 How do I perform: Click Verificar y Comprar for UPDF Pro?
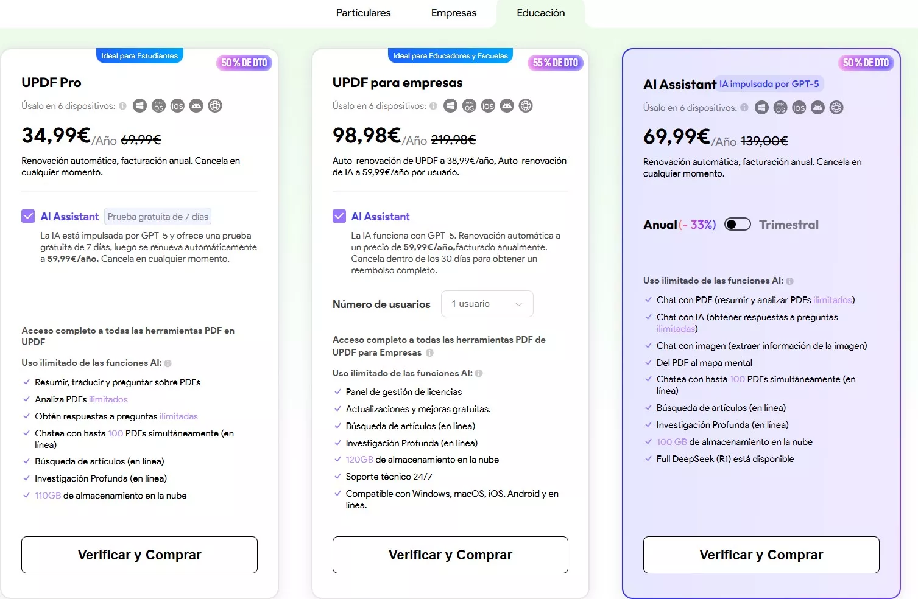pyautogui.click(x=139, y=555)
